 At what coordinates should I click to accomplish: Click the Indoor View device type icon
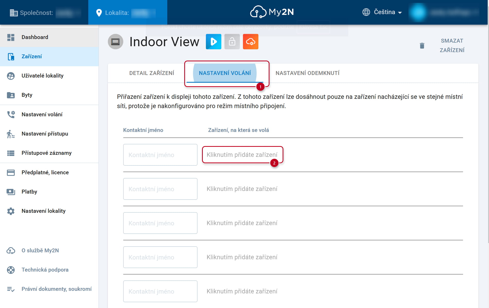pyautogui.click(x=116, y=42)
